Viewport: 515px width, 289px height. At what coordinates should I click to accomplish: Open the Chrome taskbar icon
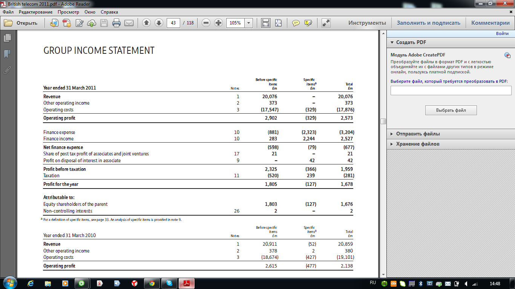tap(152, 283)
